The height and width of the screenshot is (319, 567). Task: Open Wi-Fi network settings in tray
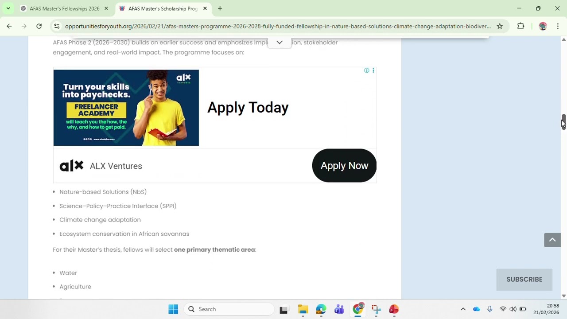coord(503,309)
